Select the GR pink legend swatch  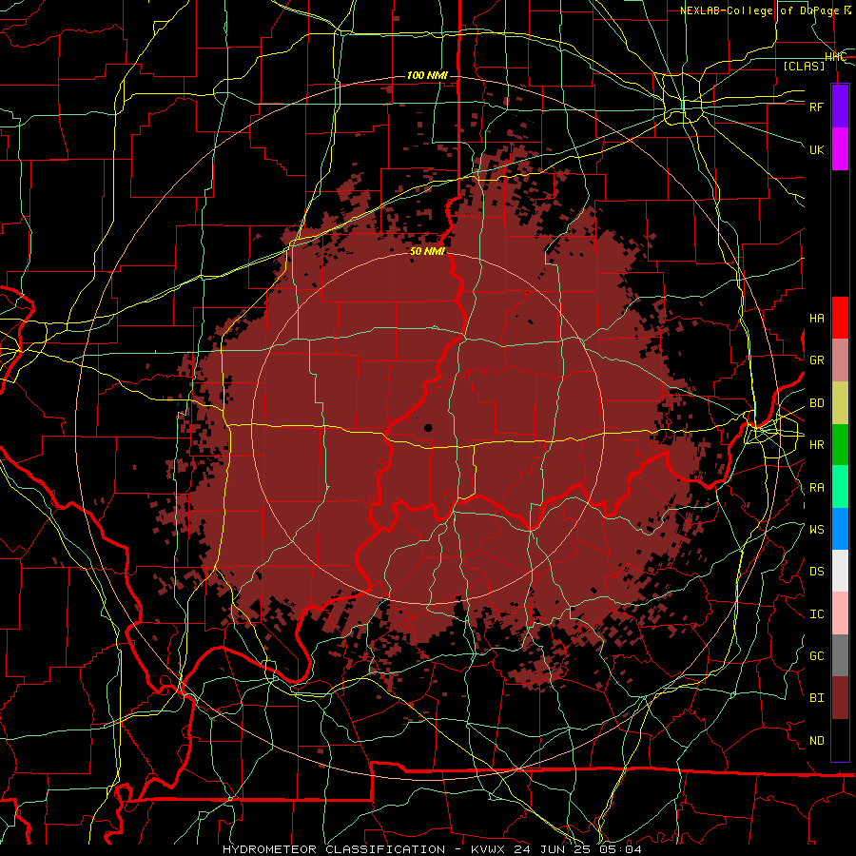coord(840,360)
